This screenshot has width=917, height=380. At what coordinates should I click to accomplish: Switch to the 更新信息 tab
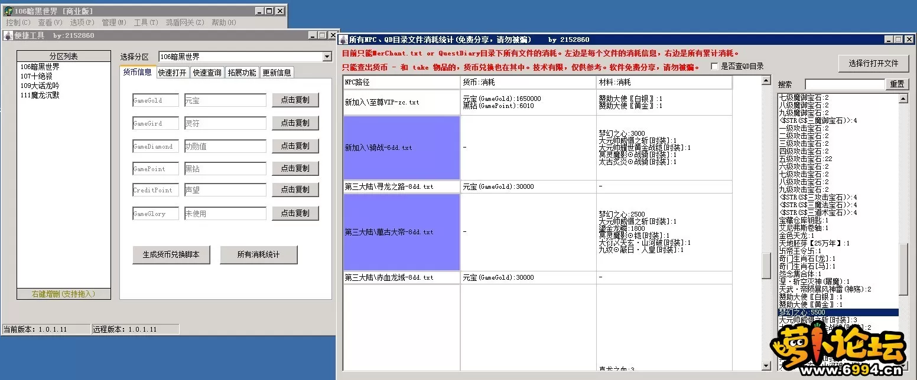277,73
